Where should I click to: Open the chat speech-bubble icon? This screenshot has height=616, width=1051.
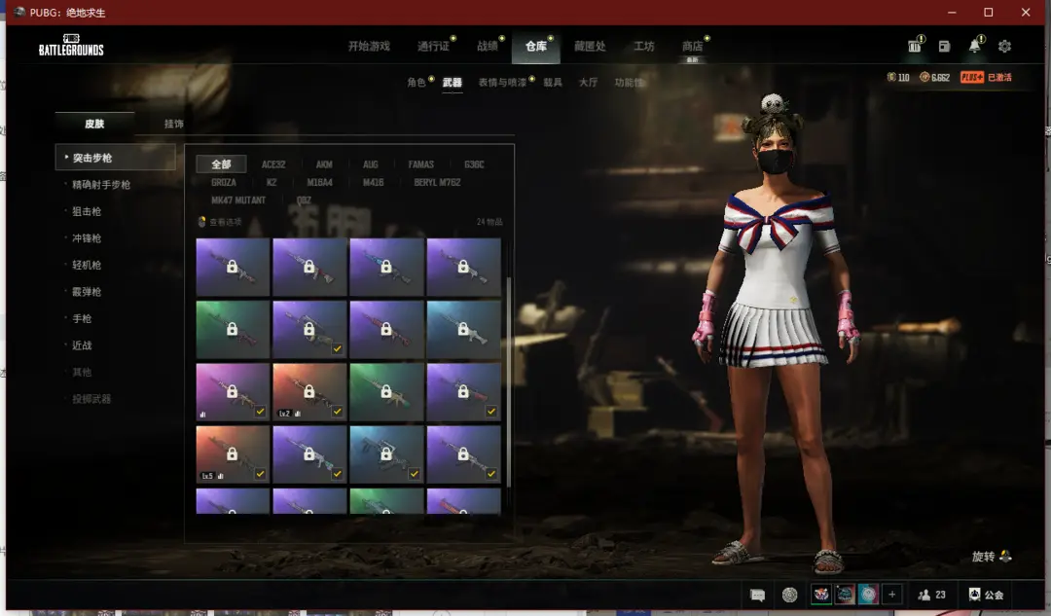[757, 595]
